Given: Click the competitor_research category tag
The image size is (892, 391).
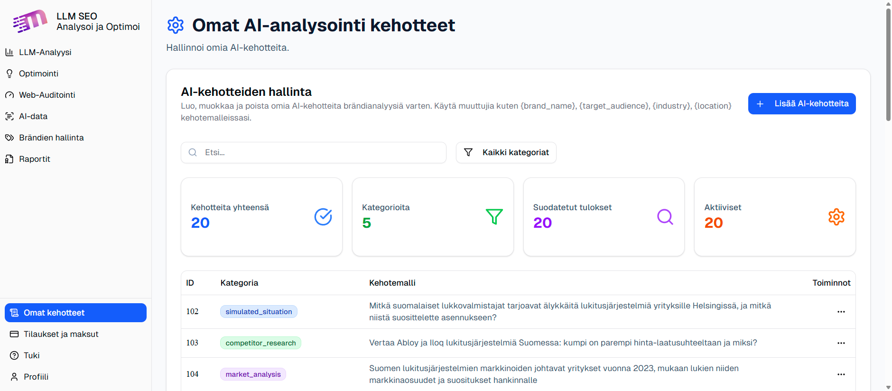Looking at the screenshot, I should point(260,343).
